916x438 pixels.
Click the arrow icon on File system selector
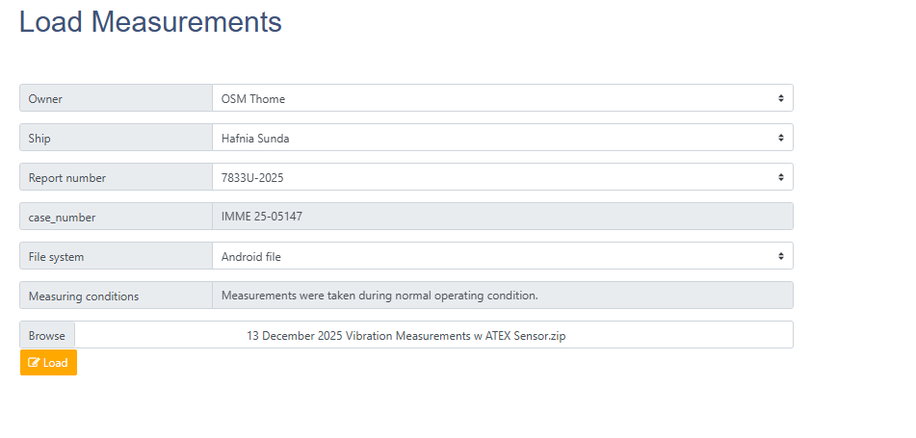(x=780, y=256)
